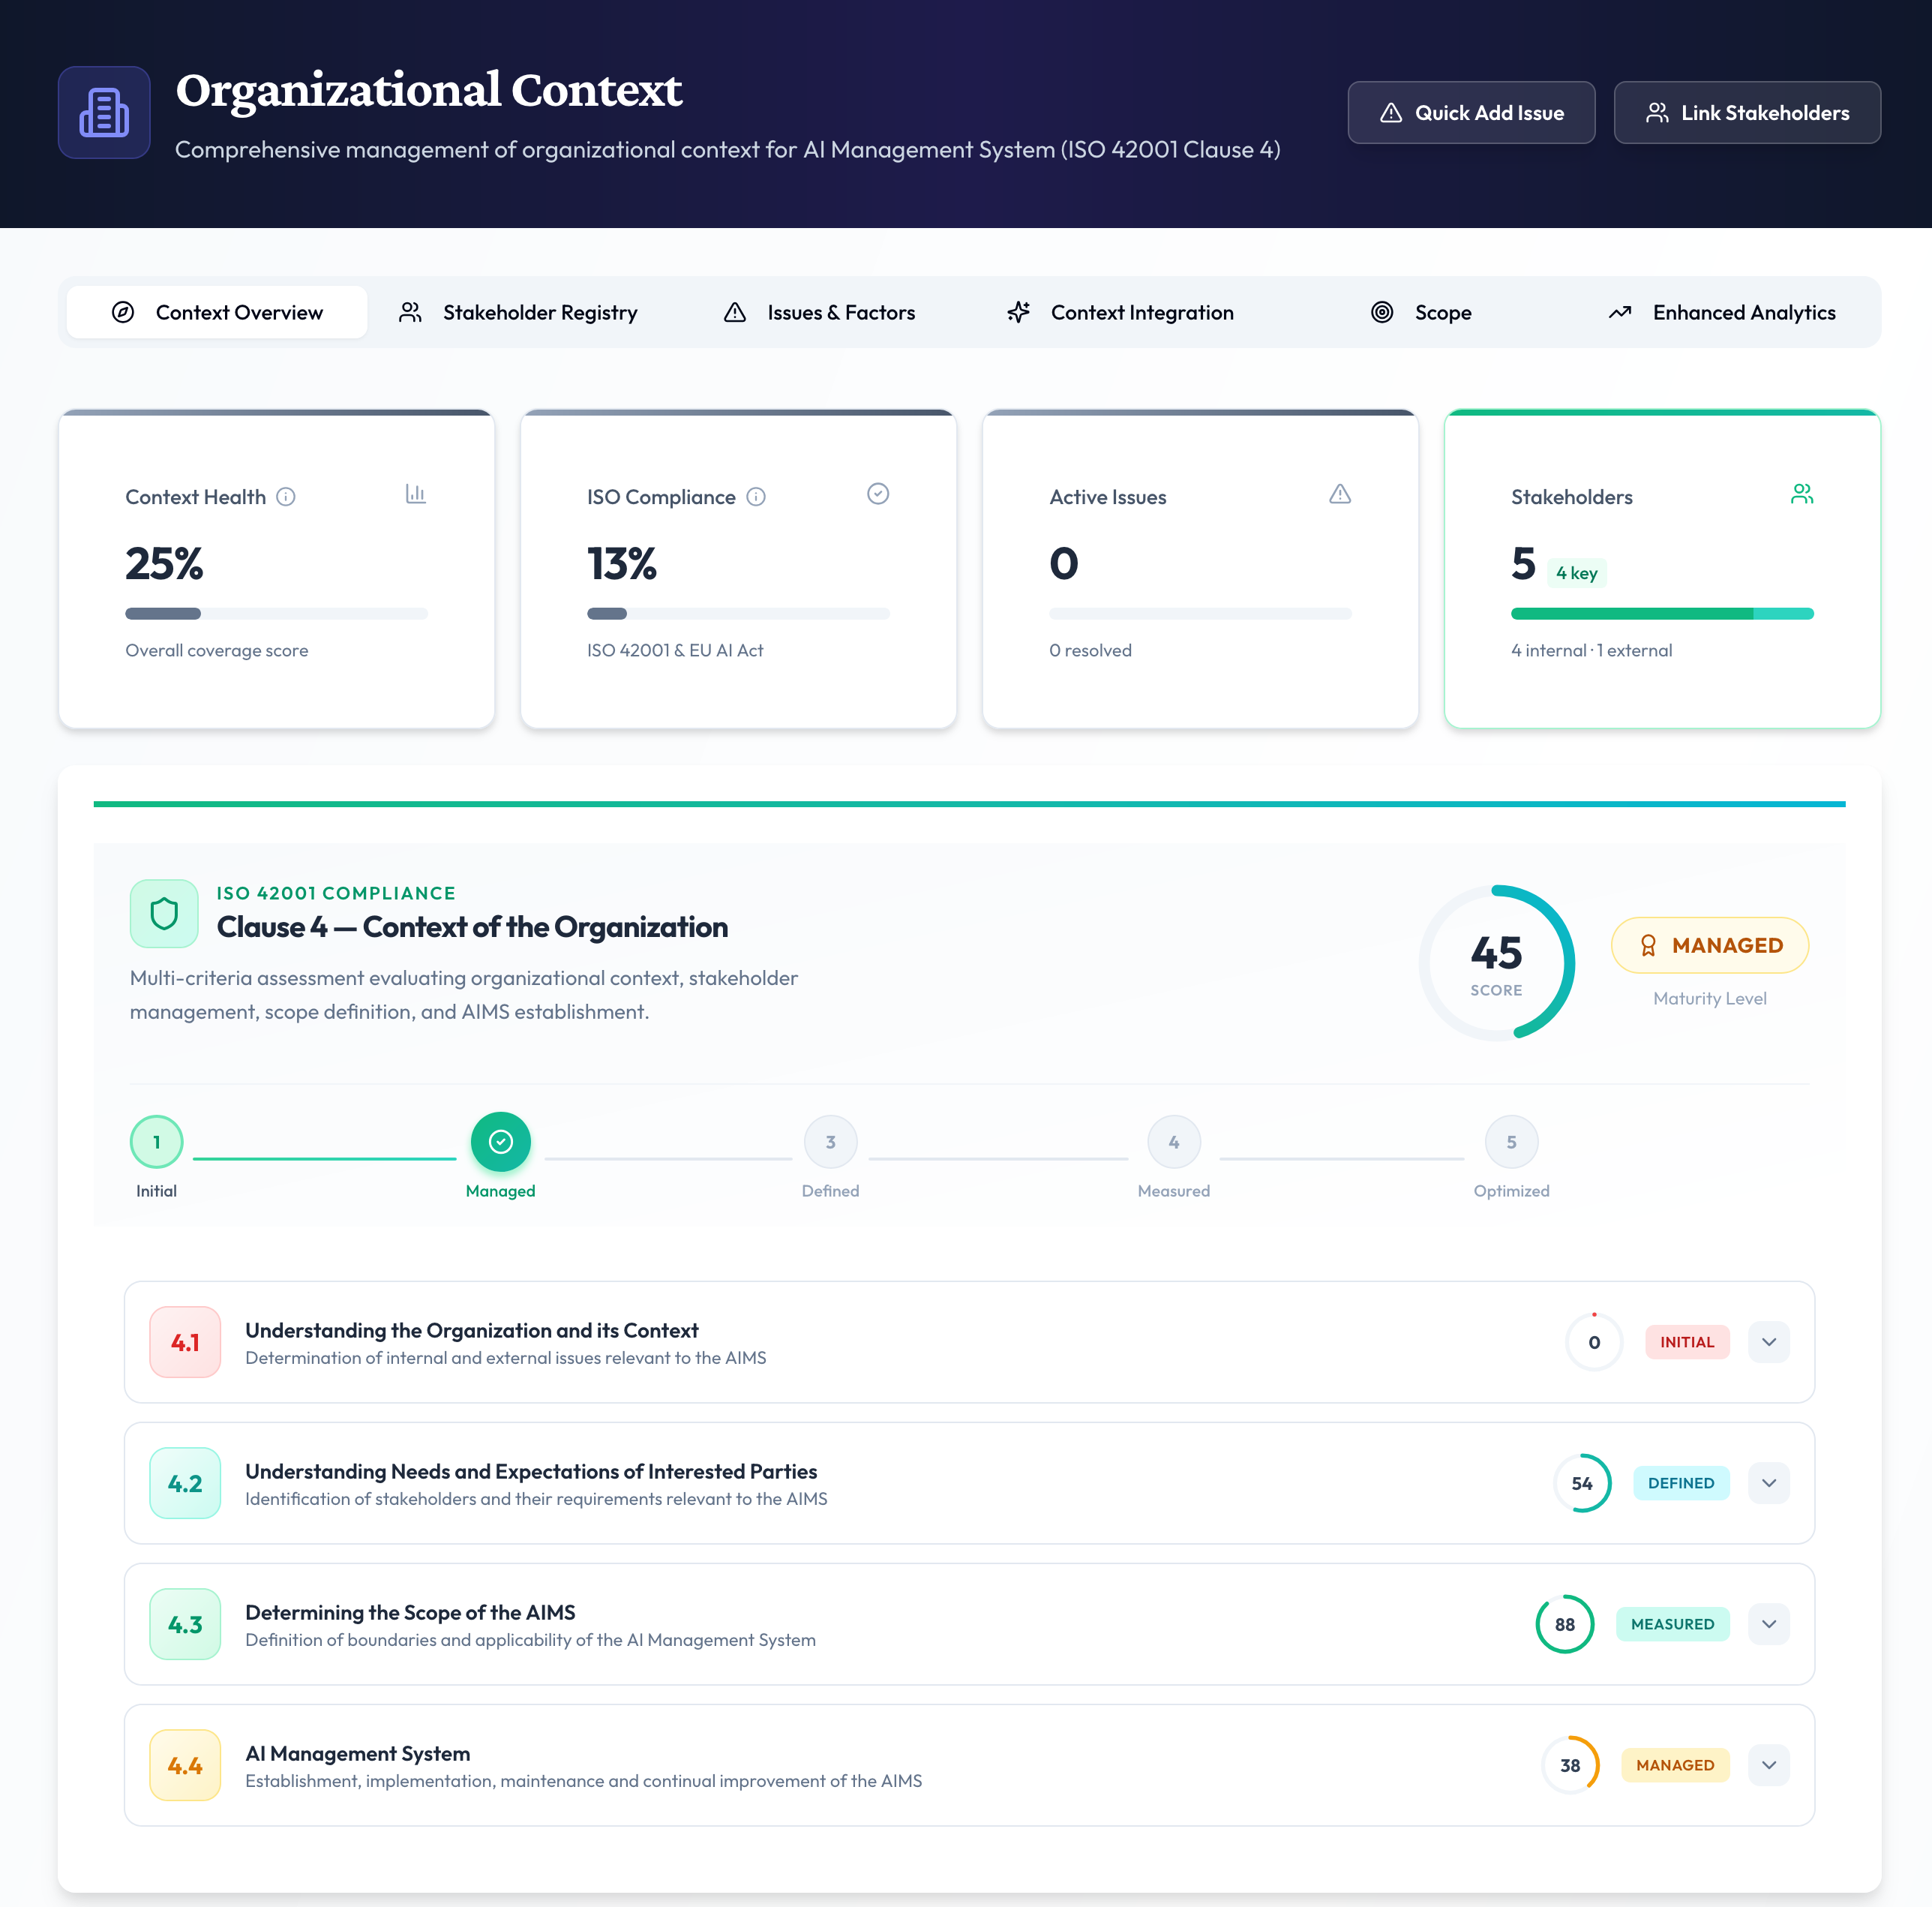Select the Optimized stage marker
Image resolution: width=1932 pixels, height=1907 pixels.
point(1511,1142)
